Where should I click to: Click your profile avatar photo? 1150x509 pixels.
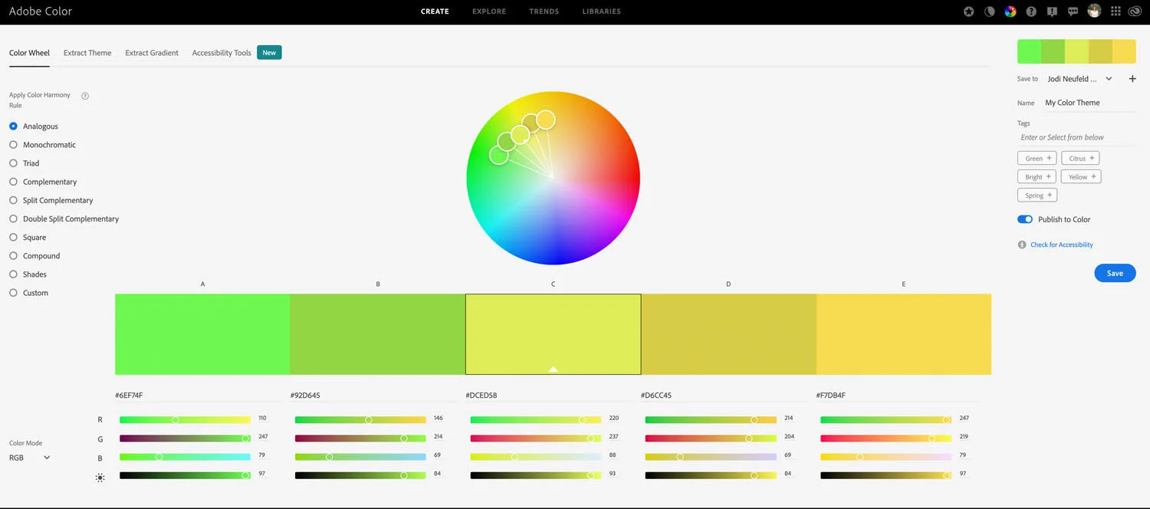pyautogui.click(x=1094, y=11)
